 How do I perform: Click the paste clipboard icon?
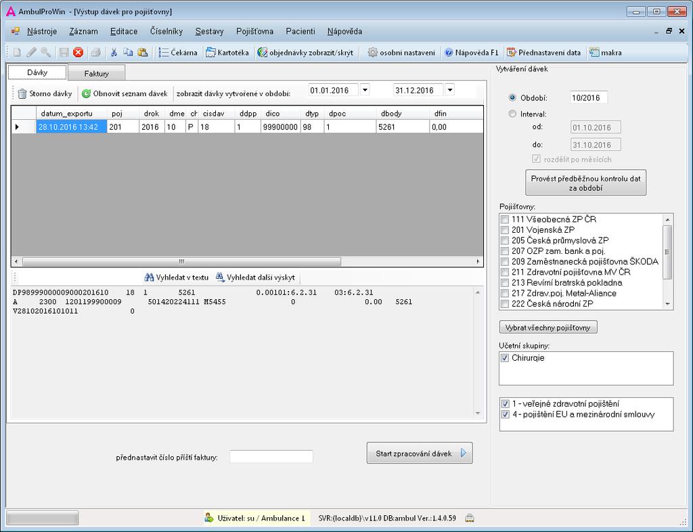(142, 53)
